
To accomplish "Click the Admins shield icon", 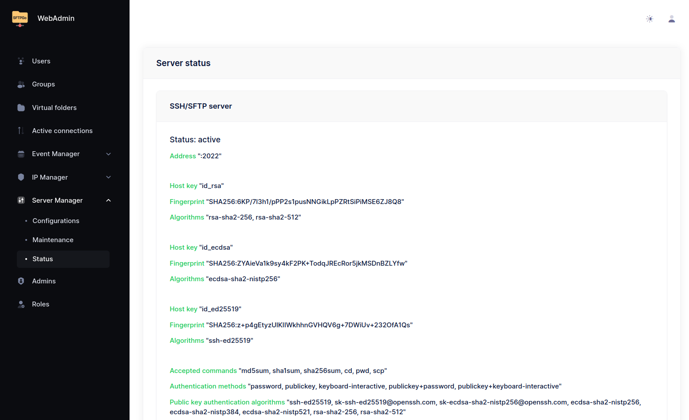I will 21,281.
